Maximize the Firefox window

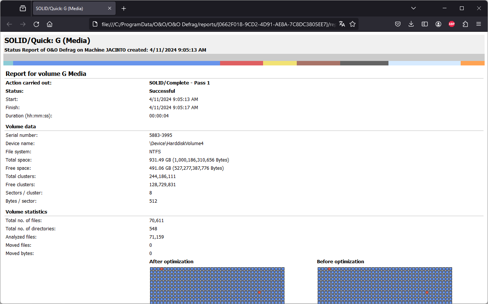(462, 8)
